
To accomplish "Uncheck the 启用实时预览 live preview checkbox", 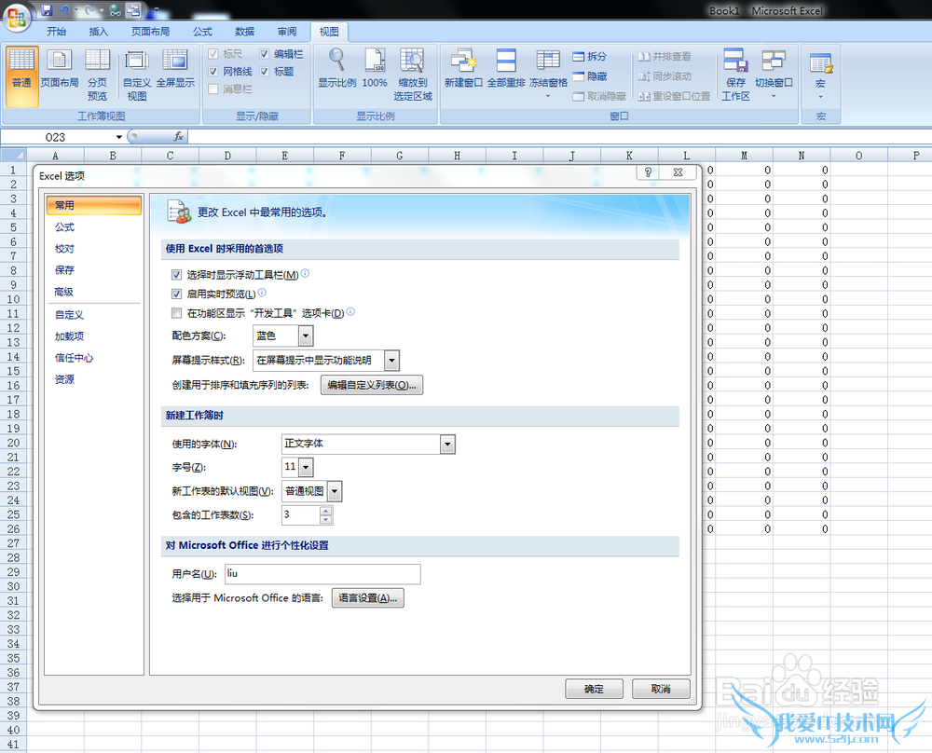I will click(x=177, y=294).
